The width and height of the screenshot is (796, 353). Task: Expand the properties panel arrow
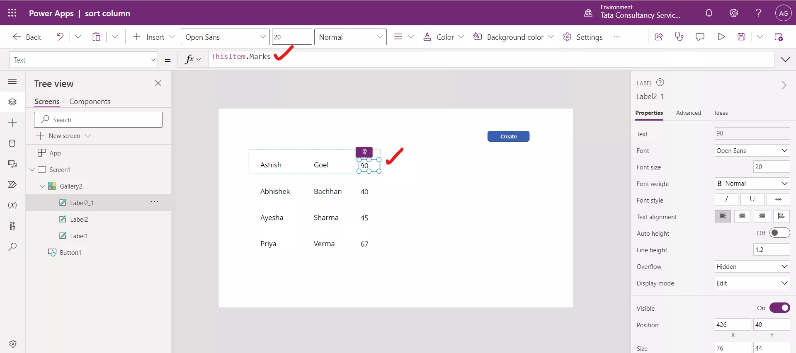tap(784, 85)
